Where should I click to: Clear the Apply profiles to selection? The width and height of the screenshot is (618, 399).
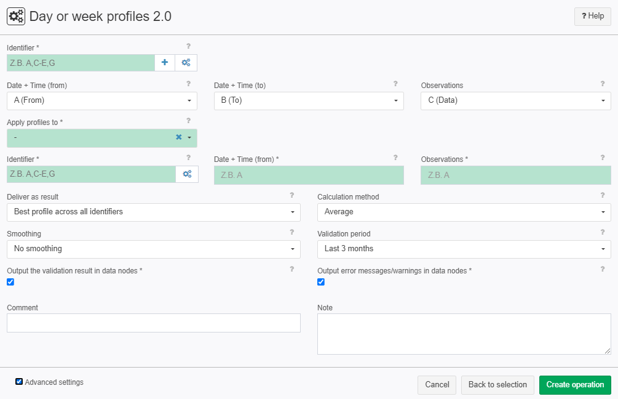[x=178, y=137]
